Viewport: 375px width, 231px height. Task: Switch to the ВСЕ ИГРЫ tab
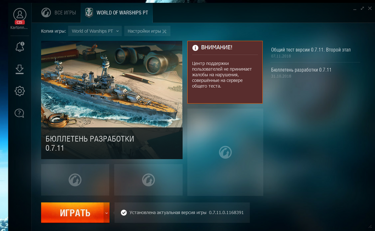[x=59, y=13]
